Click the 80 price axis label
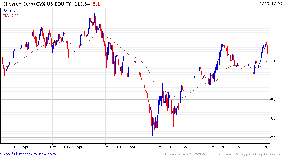Image resolution: width=283 pixels, height=158 pixels. 273,118
